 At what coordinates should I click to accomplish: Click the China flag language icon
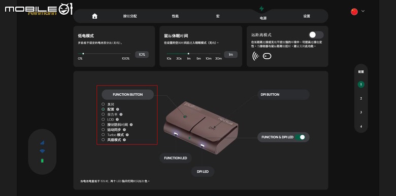pos(354,12)
